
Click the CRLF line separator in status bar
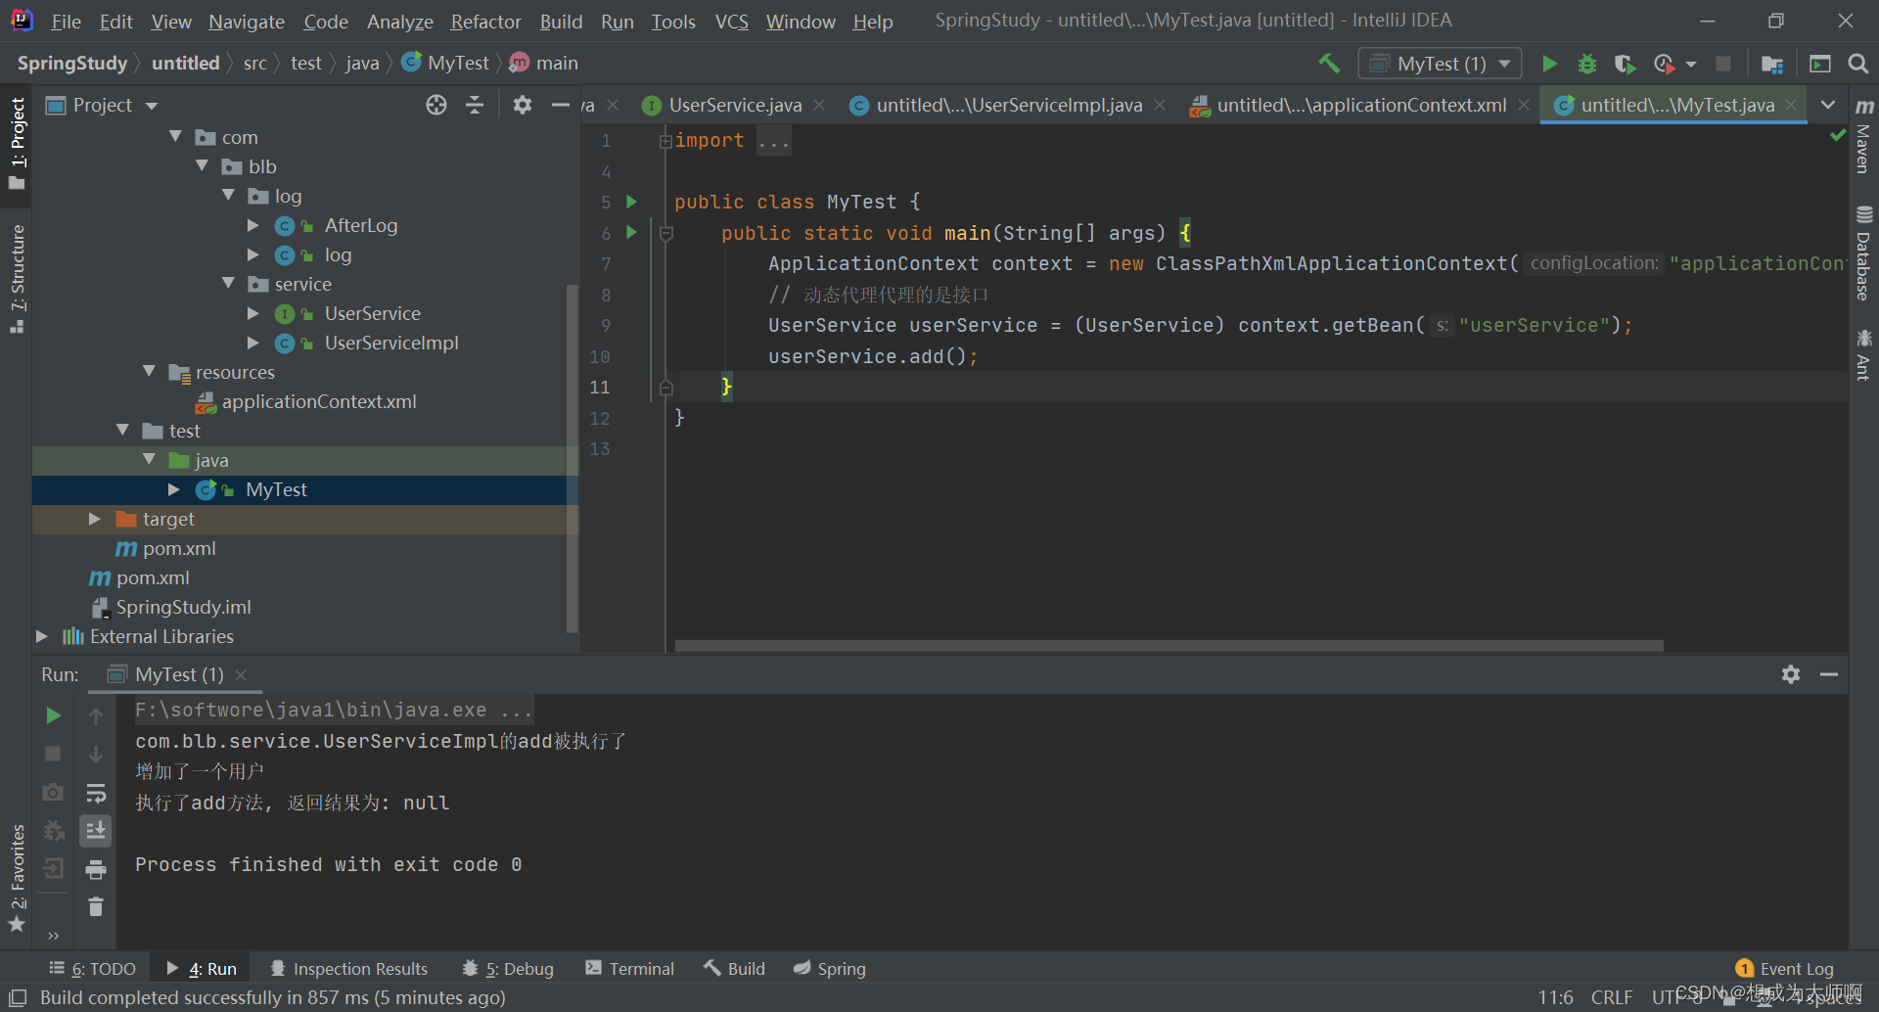click(x=1611, y=997)
